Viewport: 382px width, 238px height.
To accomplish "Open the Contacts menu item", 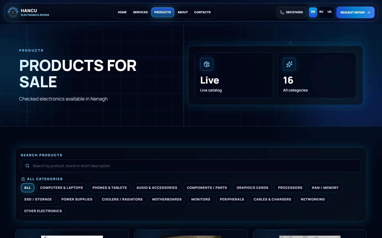I will click(x=202, y=12).
